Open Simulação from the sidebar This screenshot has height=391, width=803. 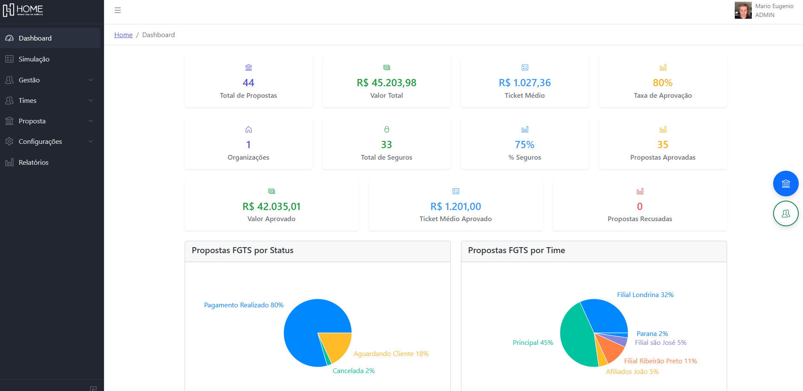[x=34, y=59]
